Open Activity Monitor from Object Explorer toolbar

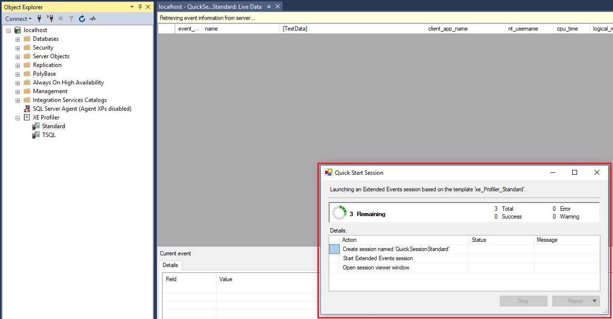(93, 18)
